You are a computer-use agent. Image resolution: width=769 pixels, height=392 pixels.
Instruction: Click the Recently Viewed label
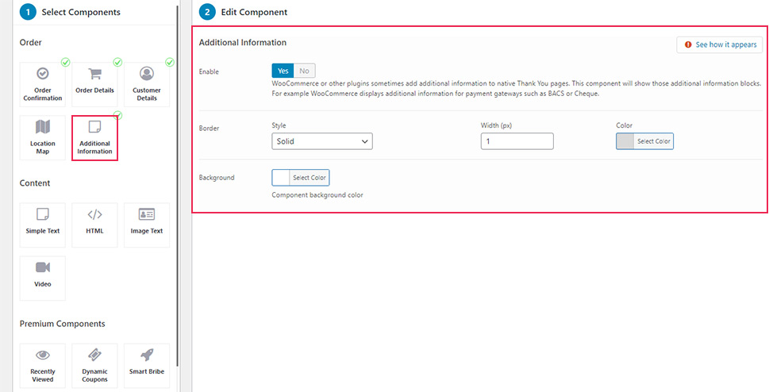pos(43,375)
